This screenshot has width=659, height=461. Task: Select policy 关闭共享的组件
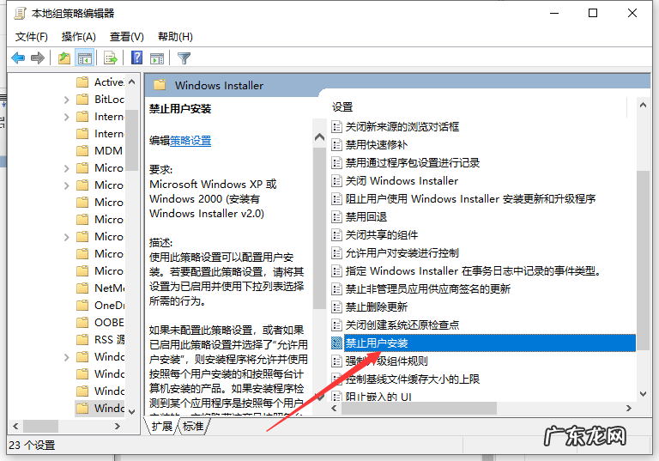(381, 234)
